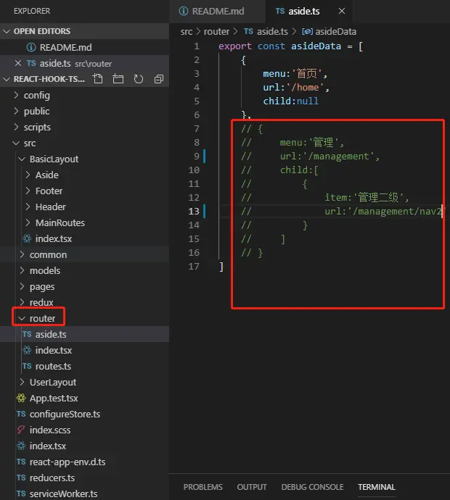Close the aside.ts editor tab
Viewport: 450px width, 500px height.
tap(342, 11)
